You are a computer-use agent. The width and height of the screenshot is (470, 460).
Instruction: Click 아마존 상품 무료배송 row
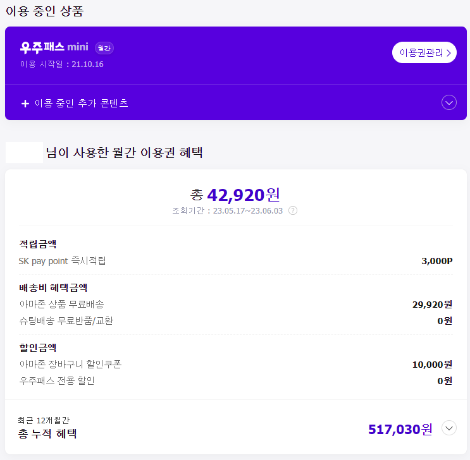click(x=235, y=305)
